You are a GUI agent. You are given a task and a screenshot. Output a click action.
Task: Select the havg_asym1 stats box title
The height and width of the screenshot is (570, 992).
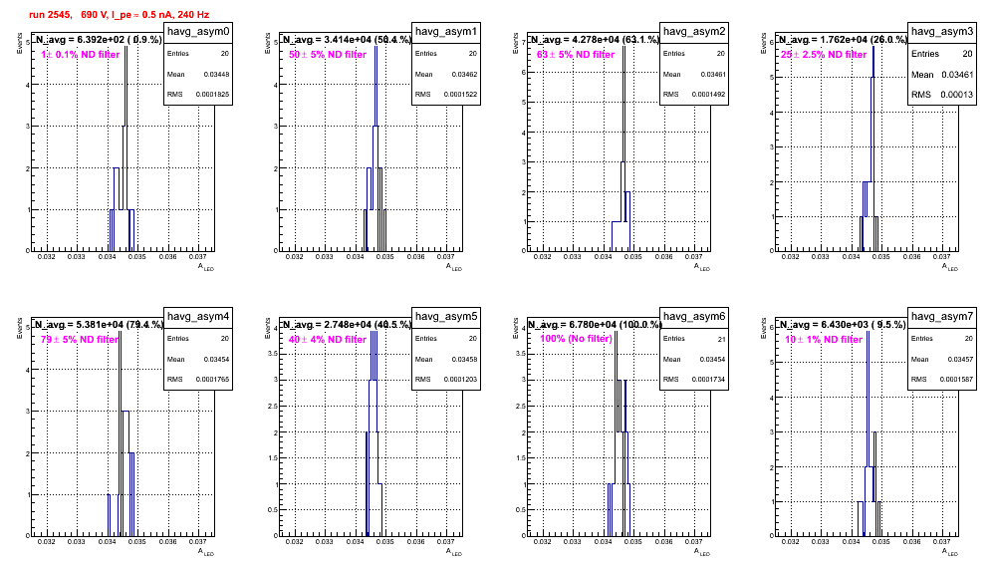[446, 32]
